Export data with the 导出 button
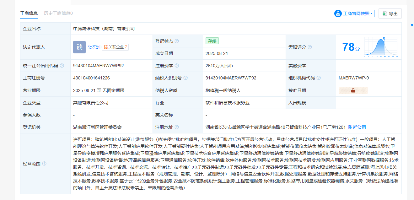 [x=390, y=14]
